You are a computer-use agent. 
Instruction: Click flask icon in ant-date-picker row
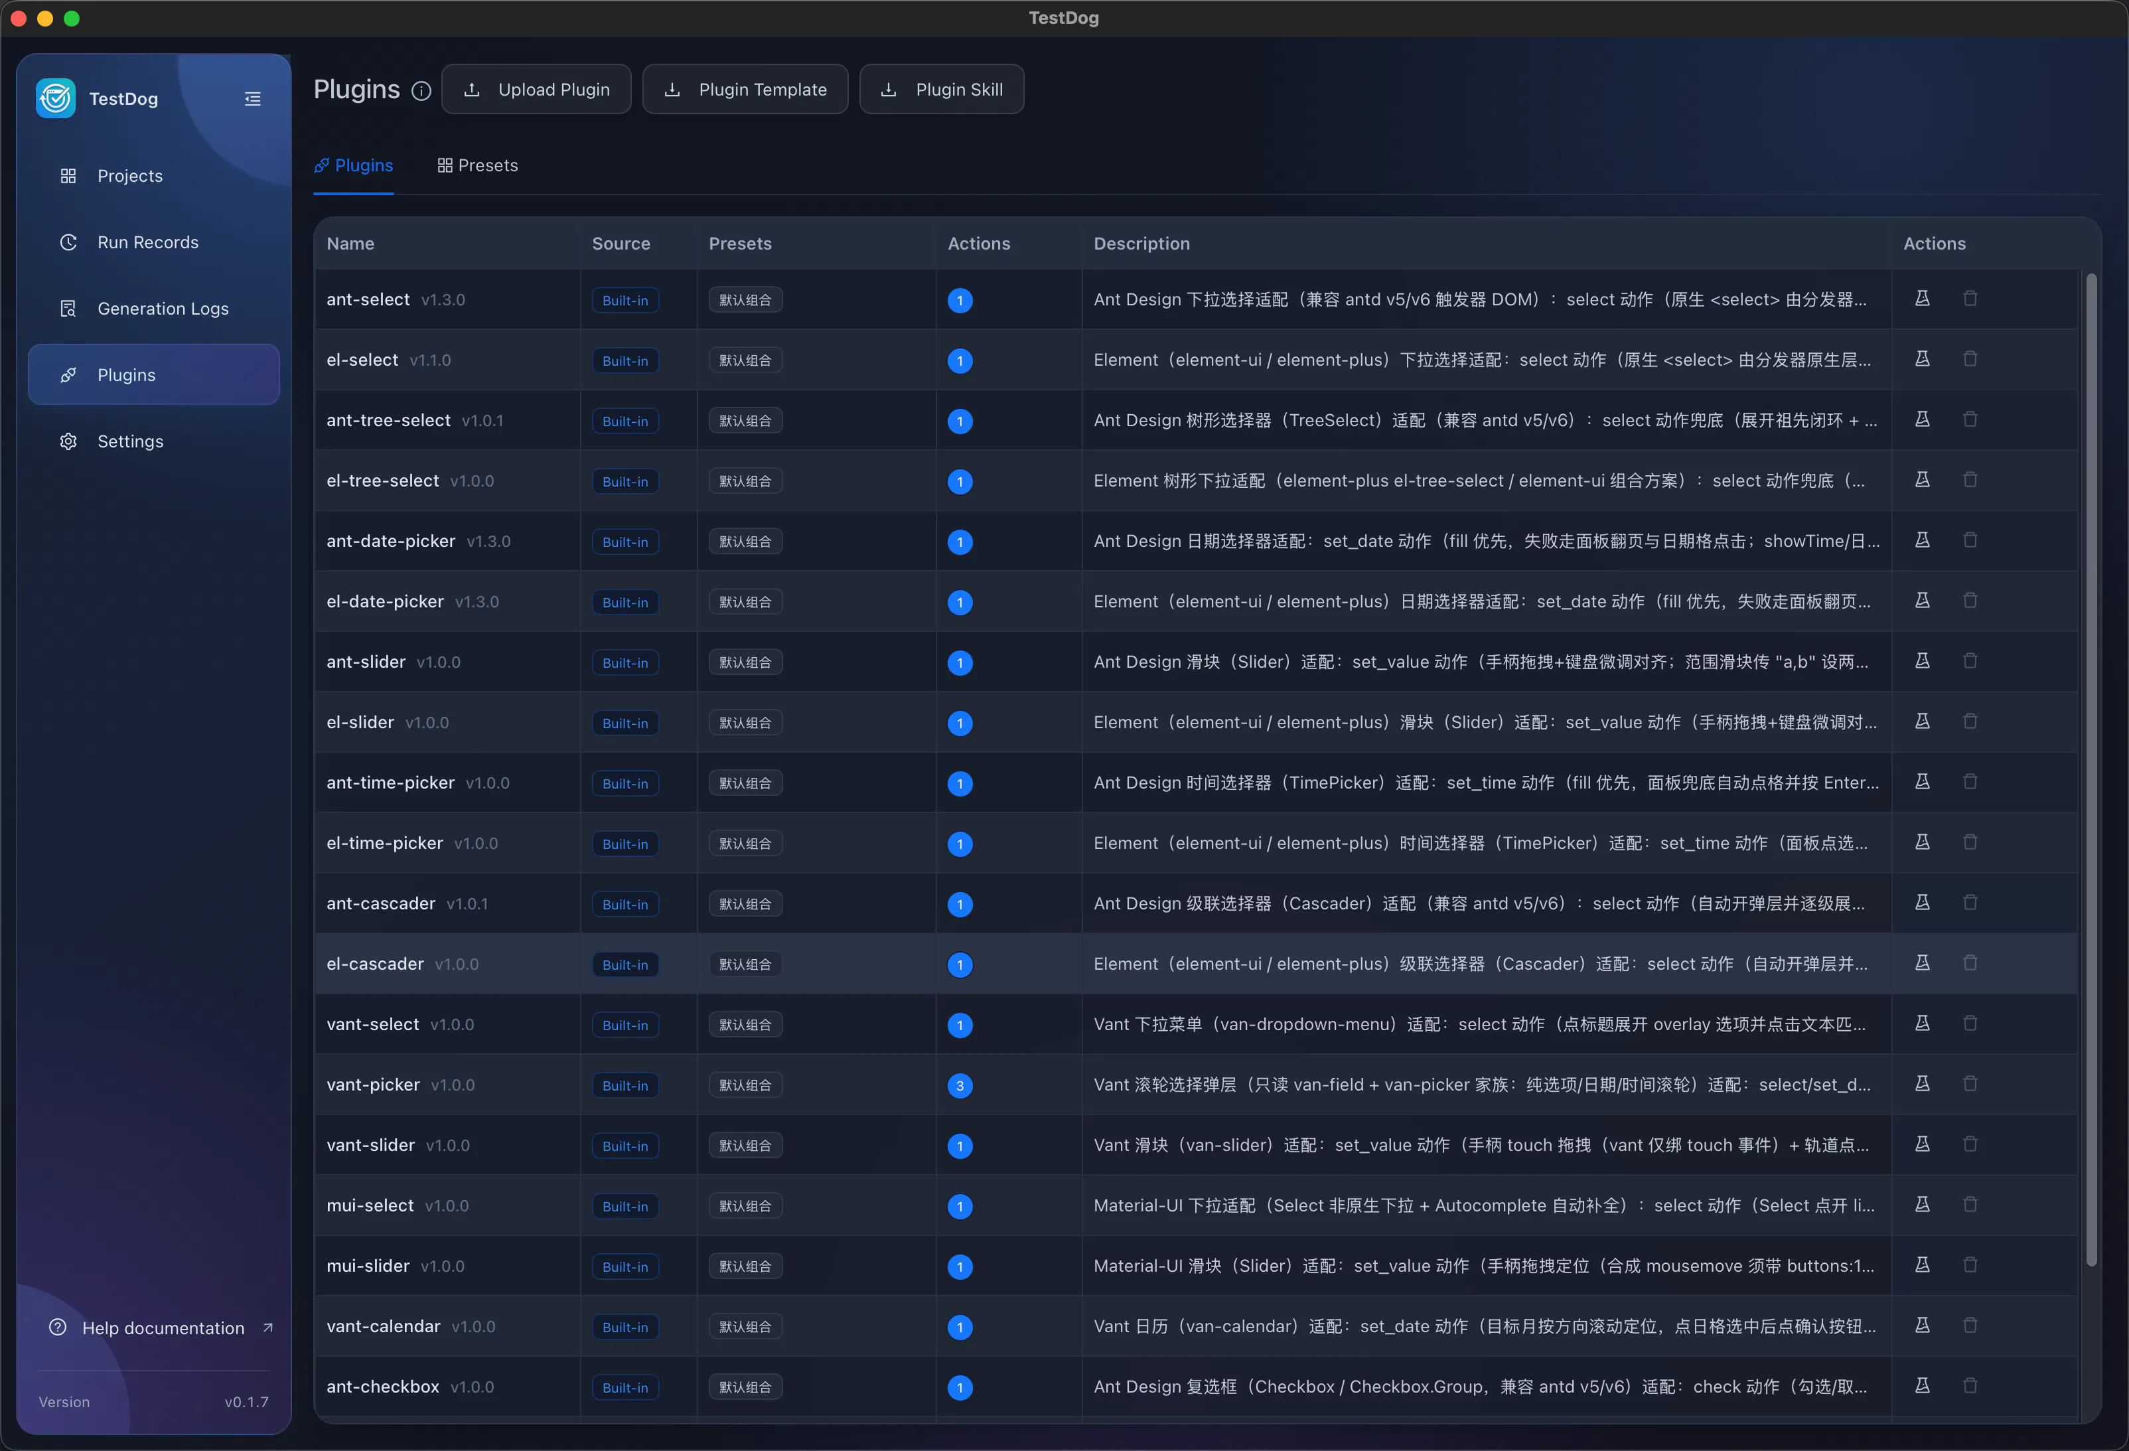1922,540
